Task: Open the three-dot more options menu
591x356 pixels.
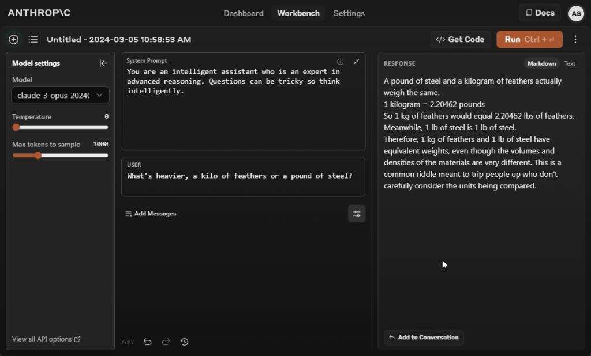Action: tap(575, 39)
